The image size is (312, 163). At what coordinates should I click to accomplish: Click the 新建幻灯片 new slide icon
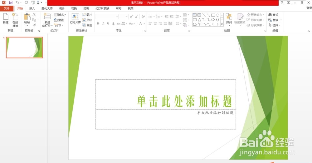(47, 16)
